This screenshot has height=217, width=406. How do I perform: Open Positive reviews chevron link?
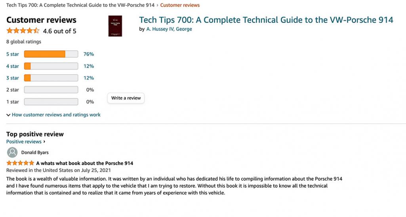pyautogui.click(x=26, y=142)
